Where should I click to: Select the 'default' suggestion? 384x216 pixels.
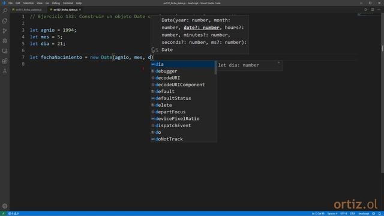(x=182, y=92)
